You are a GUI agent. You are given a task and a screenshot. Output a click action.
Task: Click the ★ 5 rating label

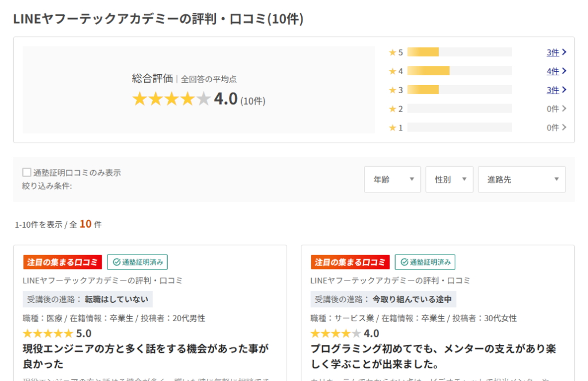(396, 52)
